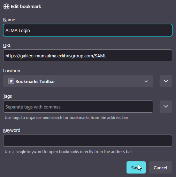Expand the tags list chevron button
The image size is (176, 177).
point(166,107)
